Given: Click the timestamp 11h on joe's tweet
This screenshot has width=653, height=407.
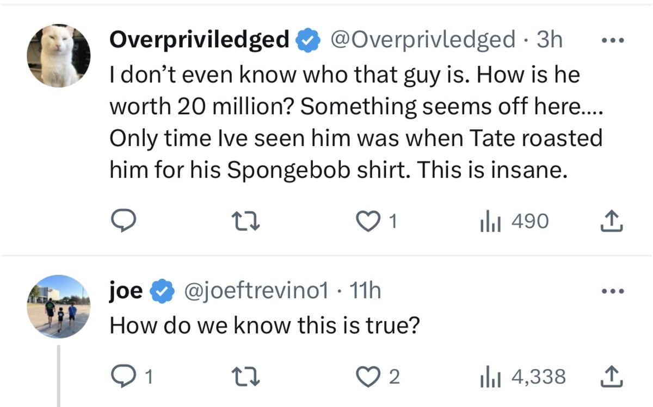Looking at the screenshot, I should [363, 290].
